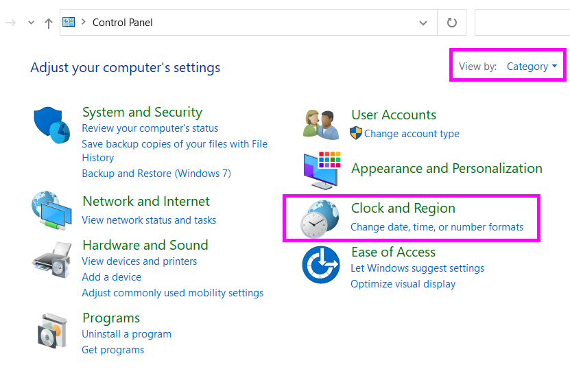This screenshot has height=378, width=570.
Task: Click Change date, time, or number formats
Action: coord(436,227)
